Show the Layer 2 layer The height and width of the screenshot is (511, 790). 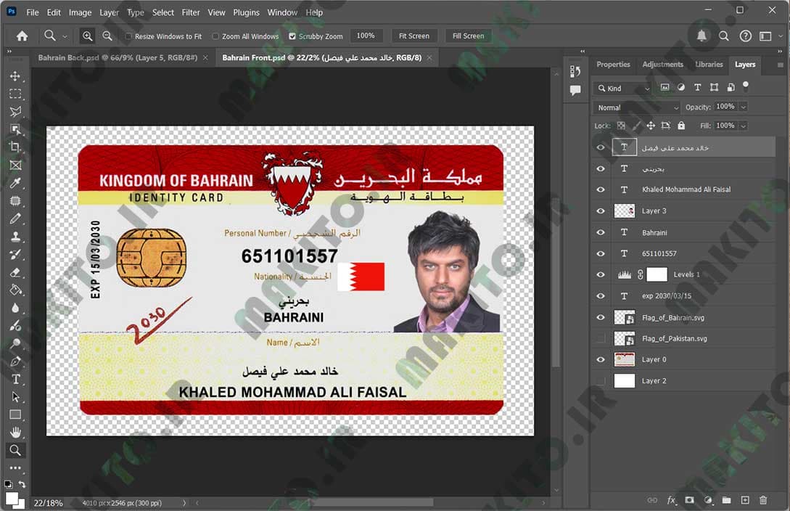tap(601, 381)
